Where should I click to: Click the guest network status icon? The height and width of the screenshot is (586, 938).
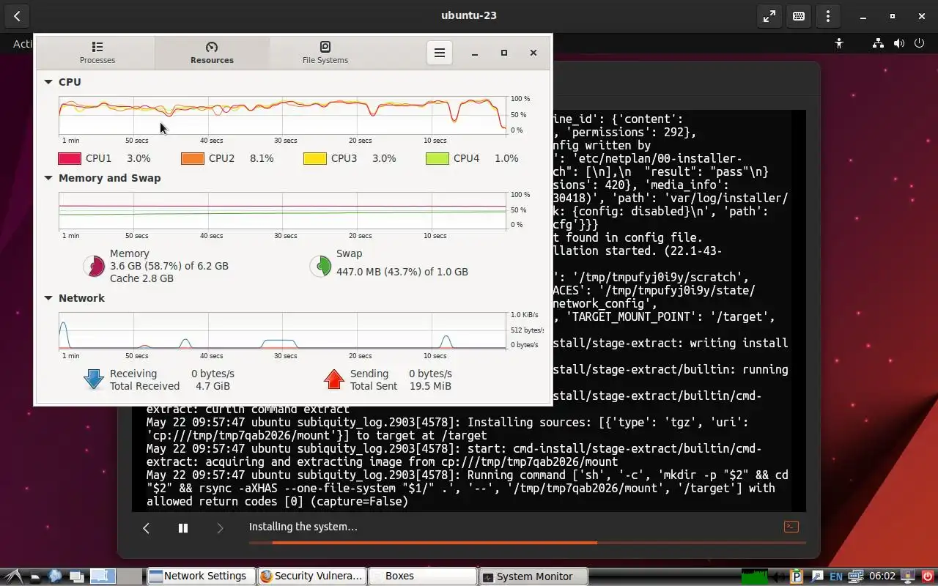[878, 44]
